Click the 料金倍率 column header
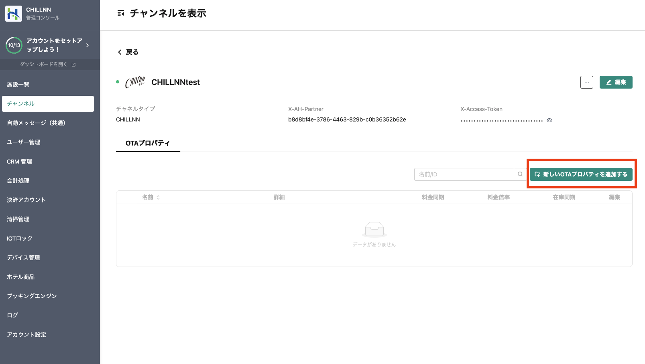Viewport: 645px width, 364px height. tap(499, 197)
